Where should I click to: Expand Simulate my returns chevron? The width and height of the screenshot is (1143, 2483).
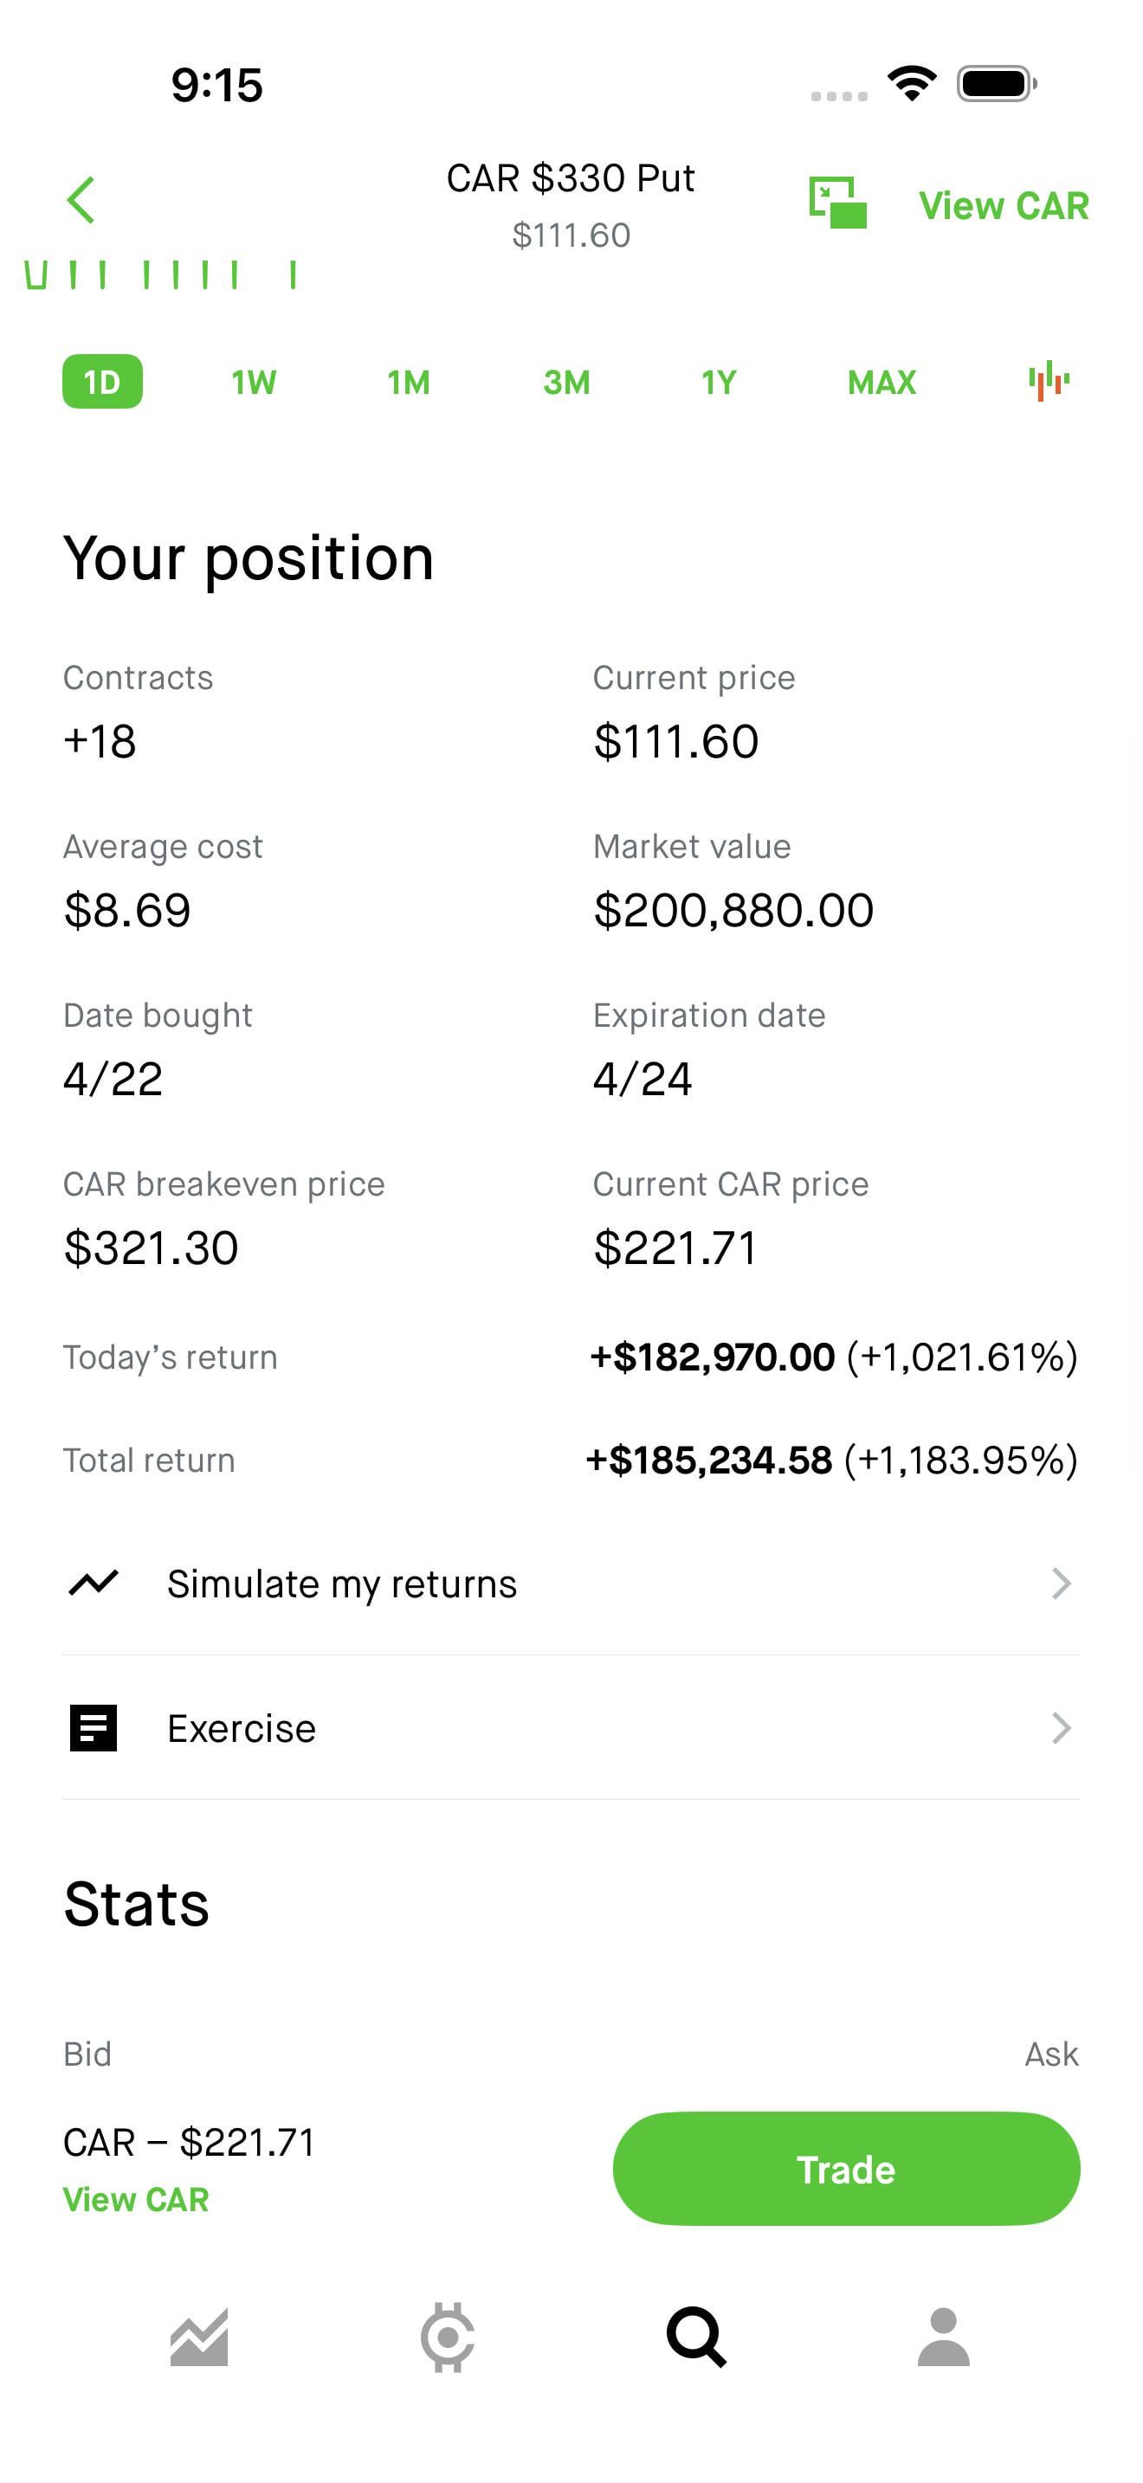coord(1061,1583)
